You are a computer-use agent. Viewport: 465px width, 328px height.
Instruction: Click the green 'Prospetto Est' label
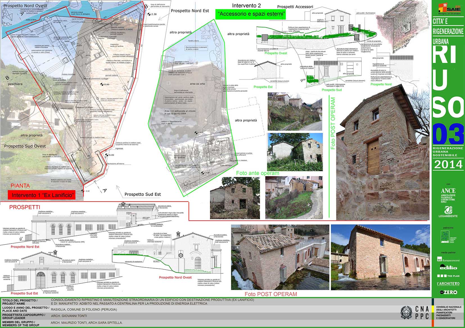pos(263,87)
